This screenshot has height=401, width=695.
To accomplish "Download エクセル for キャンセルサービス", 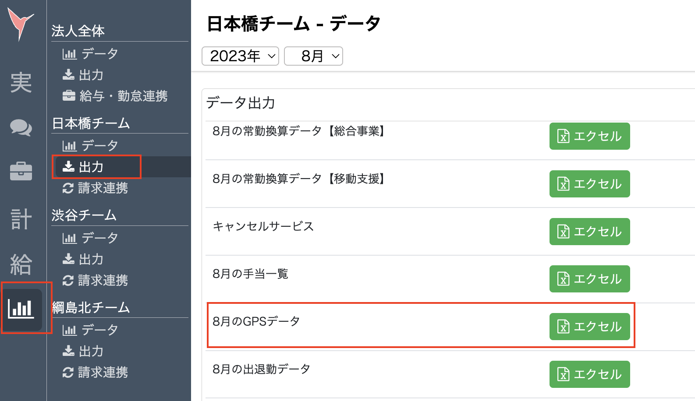I will pyautogui.click(x=589, y=232).
